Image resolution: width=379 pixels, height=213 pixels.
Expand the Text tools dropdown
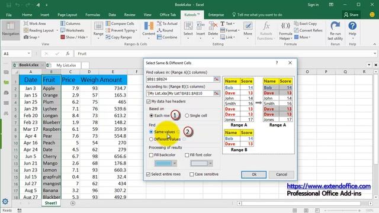point(234,24)
